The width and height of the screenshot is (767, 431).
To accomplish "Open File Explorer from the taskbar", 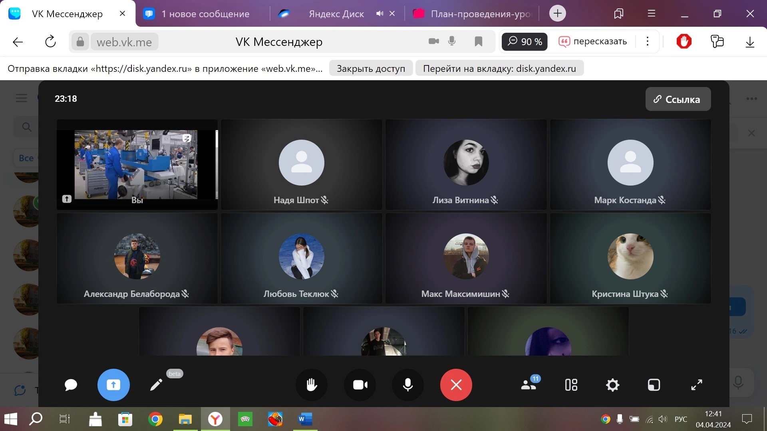I will tap(185, 419).
